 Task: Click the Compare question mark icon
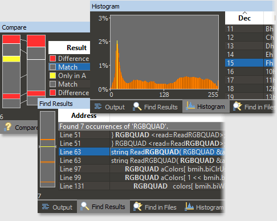(7, 127)
